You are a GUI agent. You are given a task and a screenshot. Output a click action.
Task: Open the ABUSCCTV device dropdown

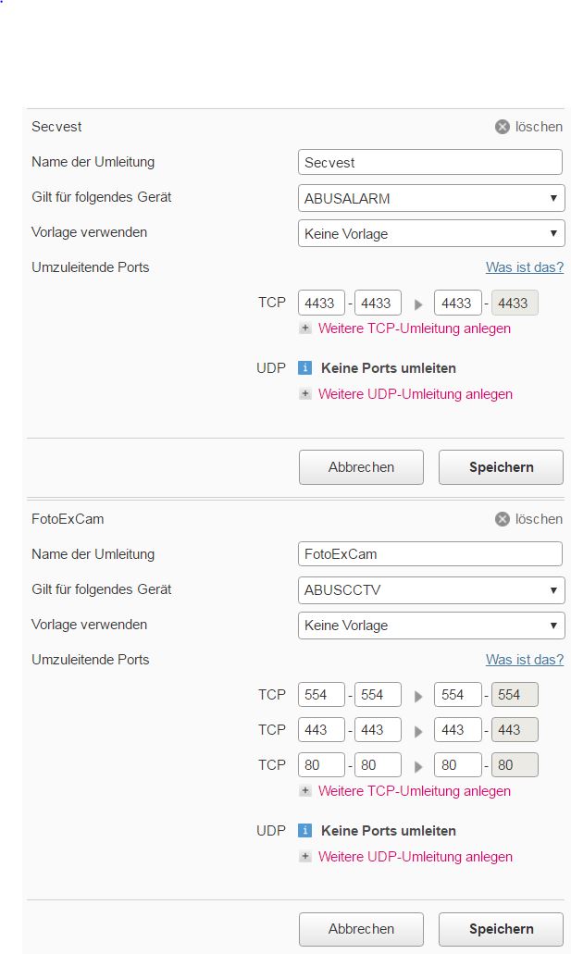click(431, 590)
